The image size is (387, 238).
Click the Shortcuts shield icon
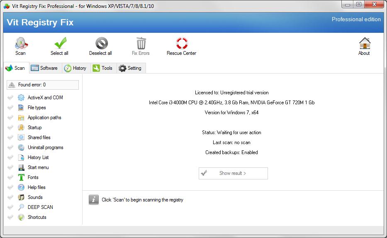pos(21,217)
